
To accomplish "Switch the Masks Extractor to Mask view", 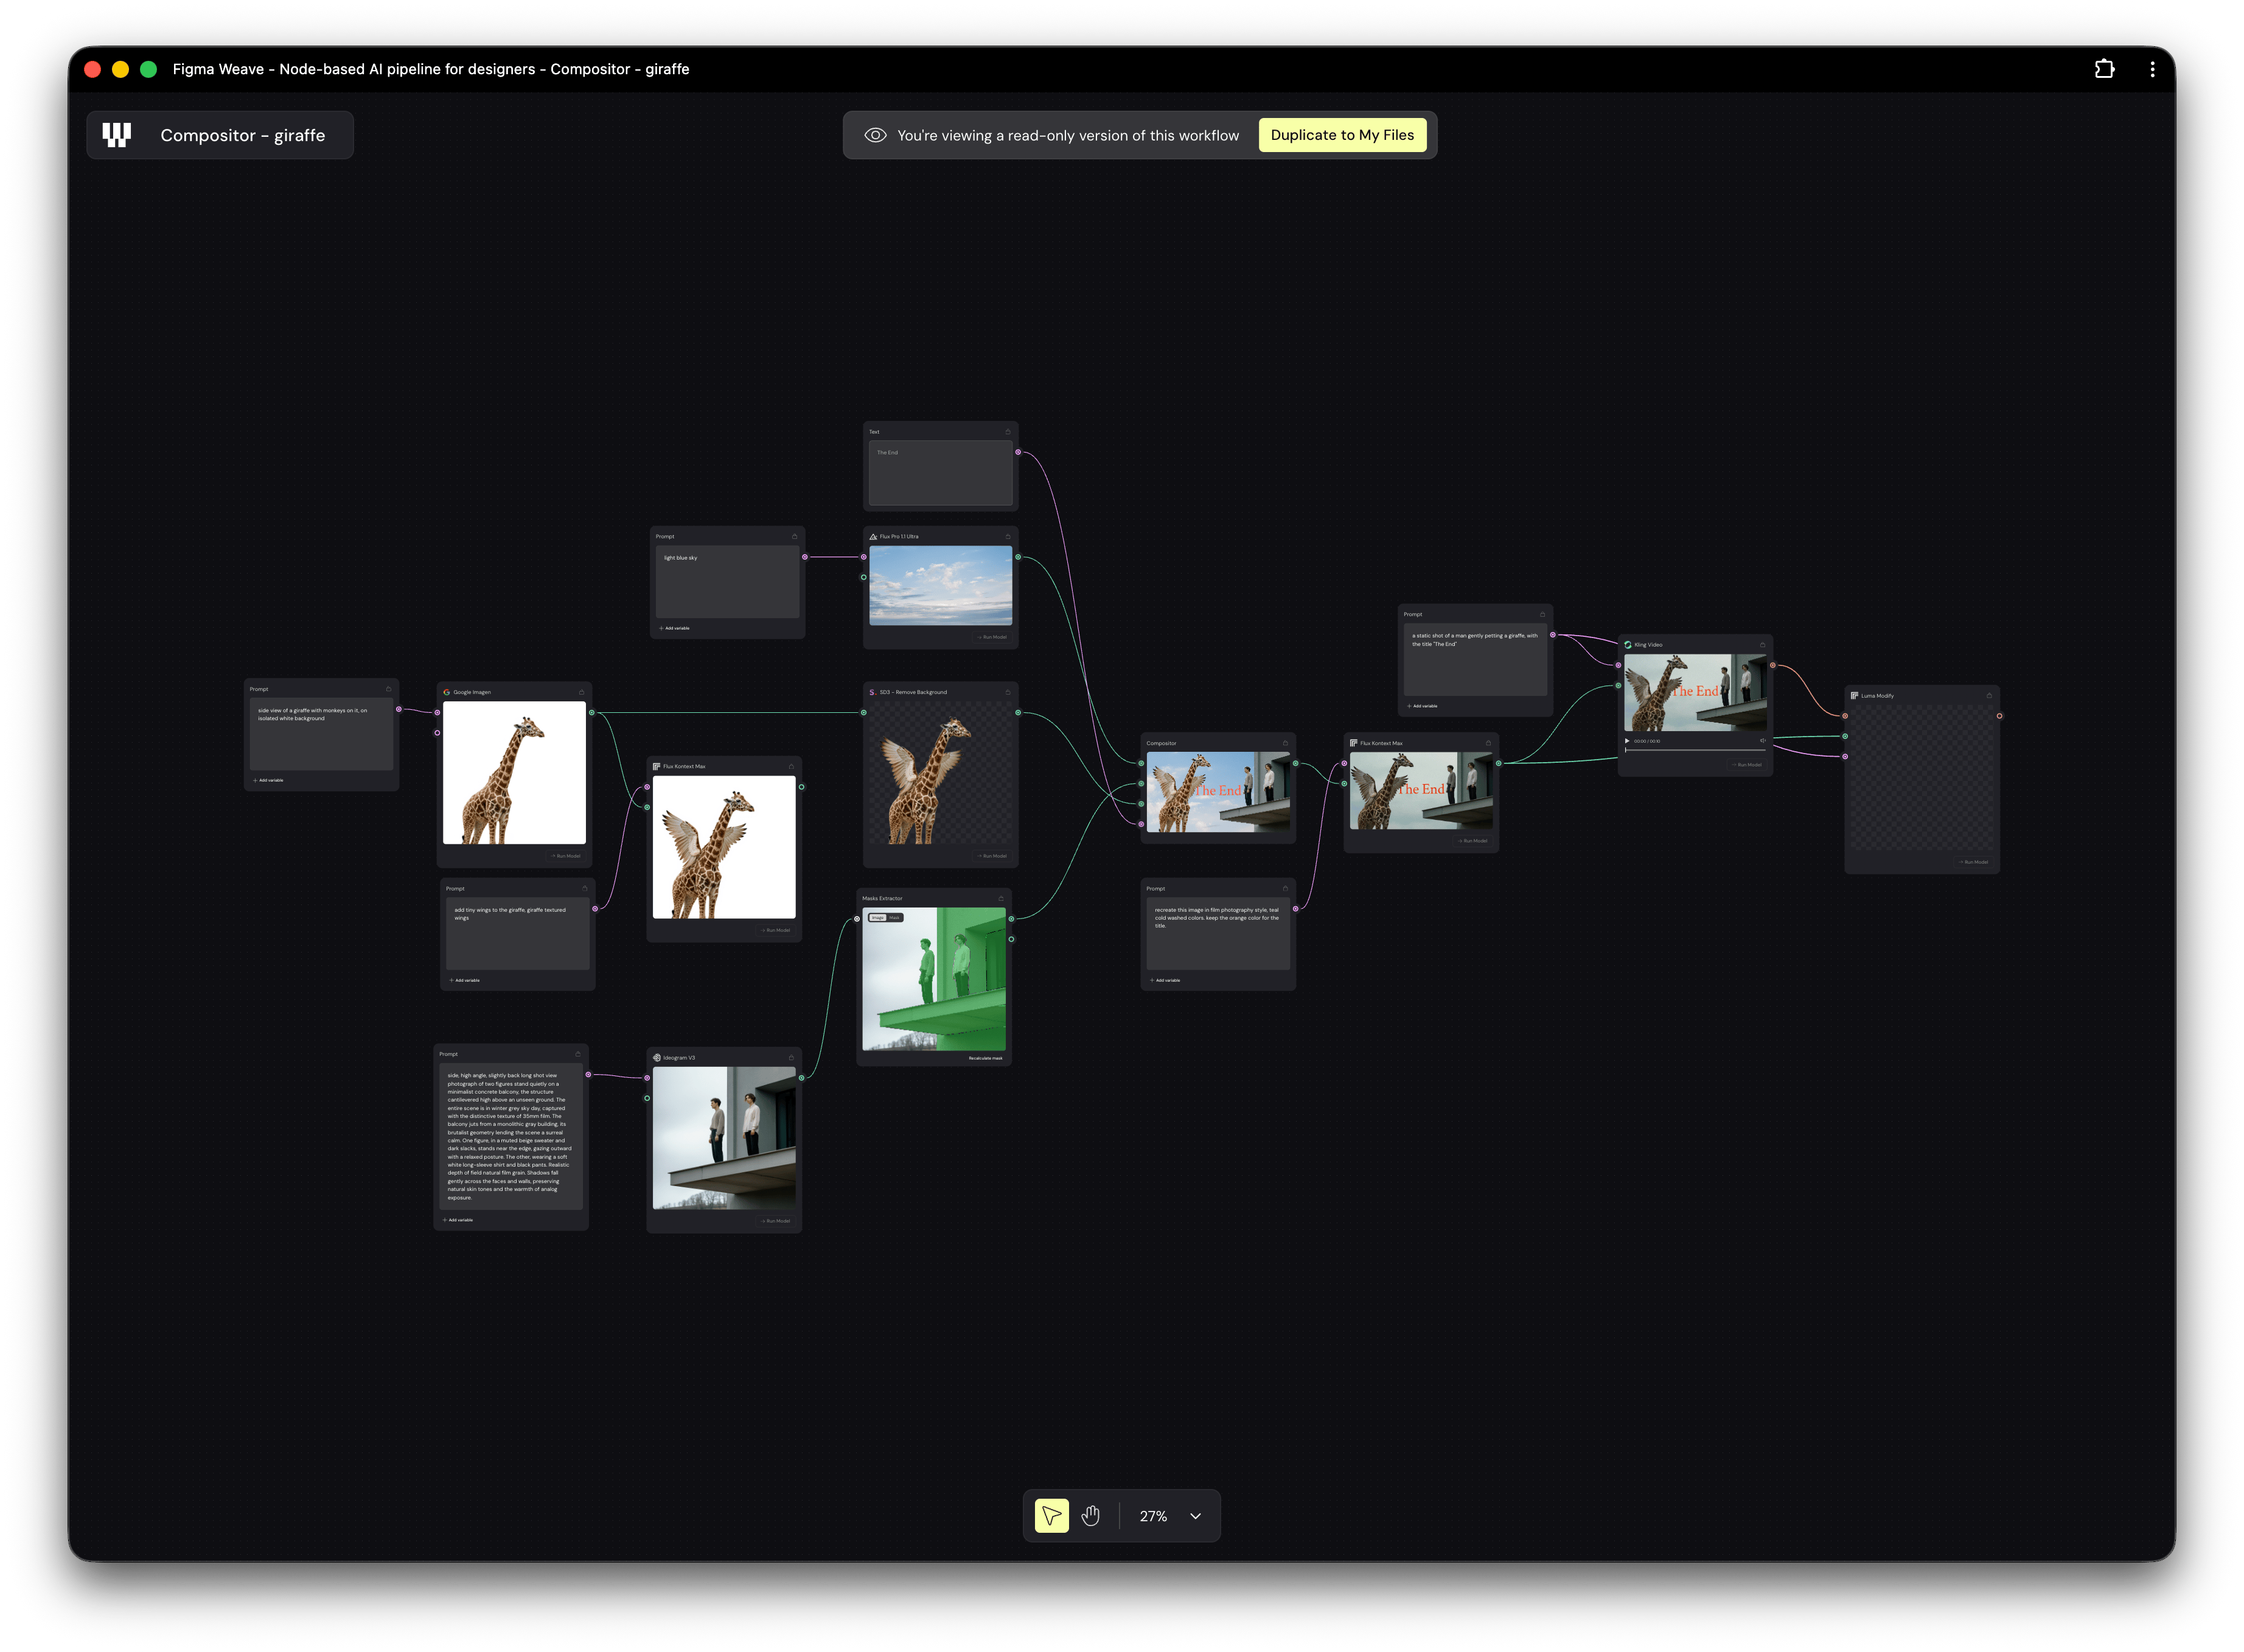I will click(x=896, y=918).
